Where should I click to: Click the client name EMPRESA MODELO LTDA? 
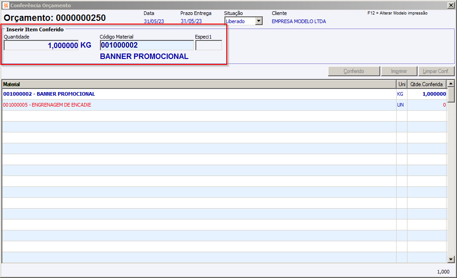(299, 21)
